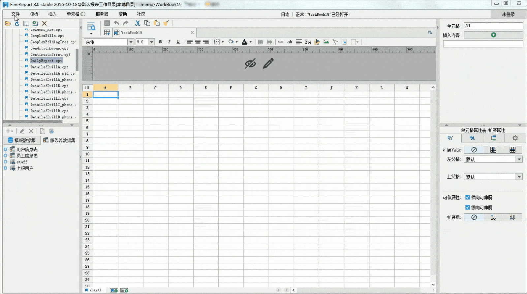This screenshot has width=527, height=294.
Task: Click the preview dataset icon
Action: [x=42, y=131]
